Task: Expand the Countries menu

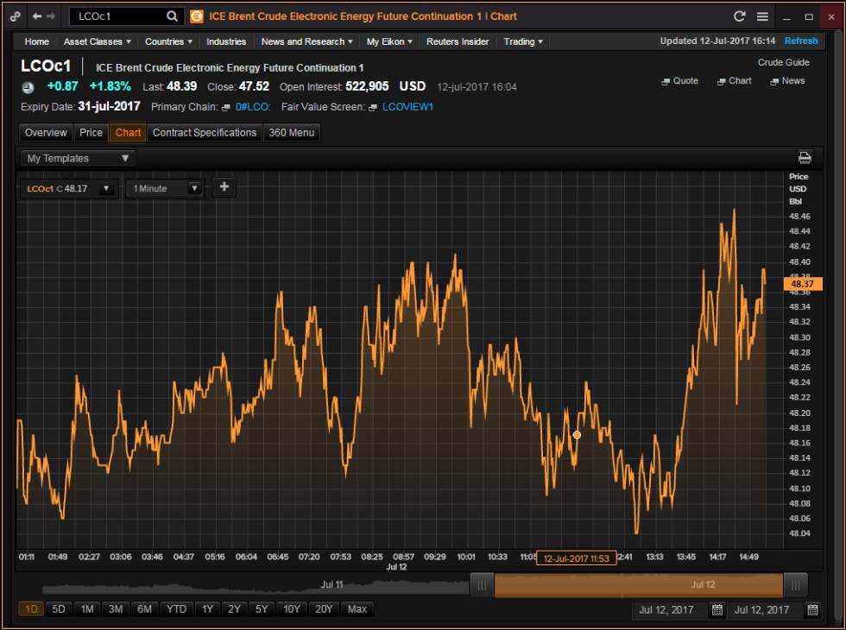Action: pos(168,41)
